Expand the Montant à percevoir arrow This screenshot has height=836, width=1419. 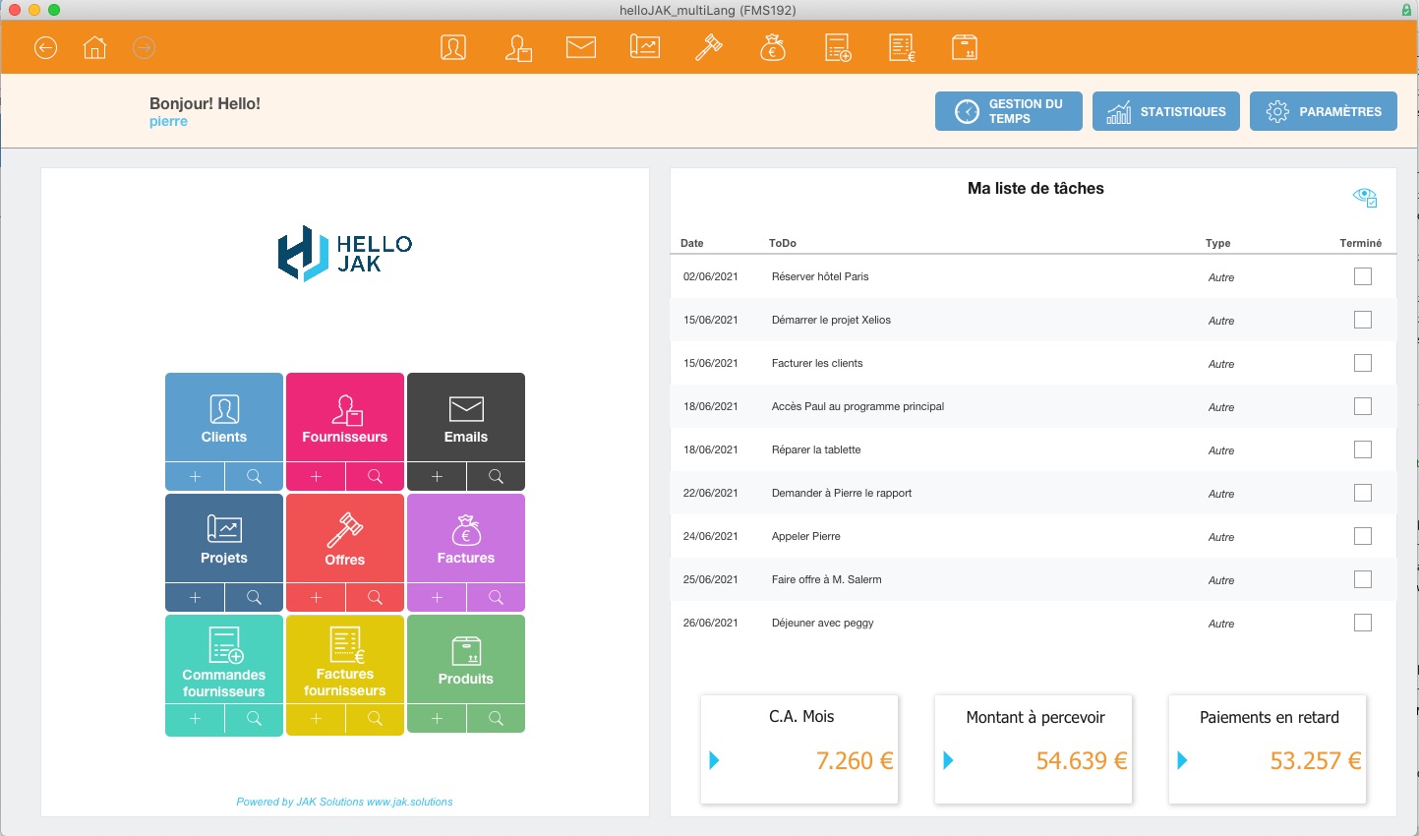(x=949, y=760)
